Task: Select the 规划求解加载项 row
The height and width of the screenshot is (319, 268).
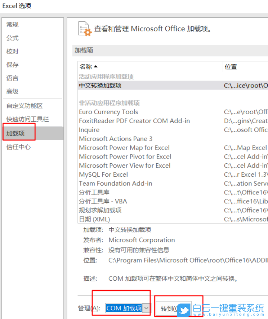Action: (x=173, y=210)
